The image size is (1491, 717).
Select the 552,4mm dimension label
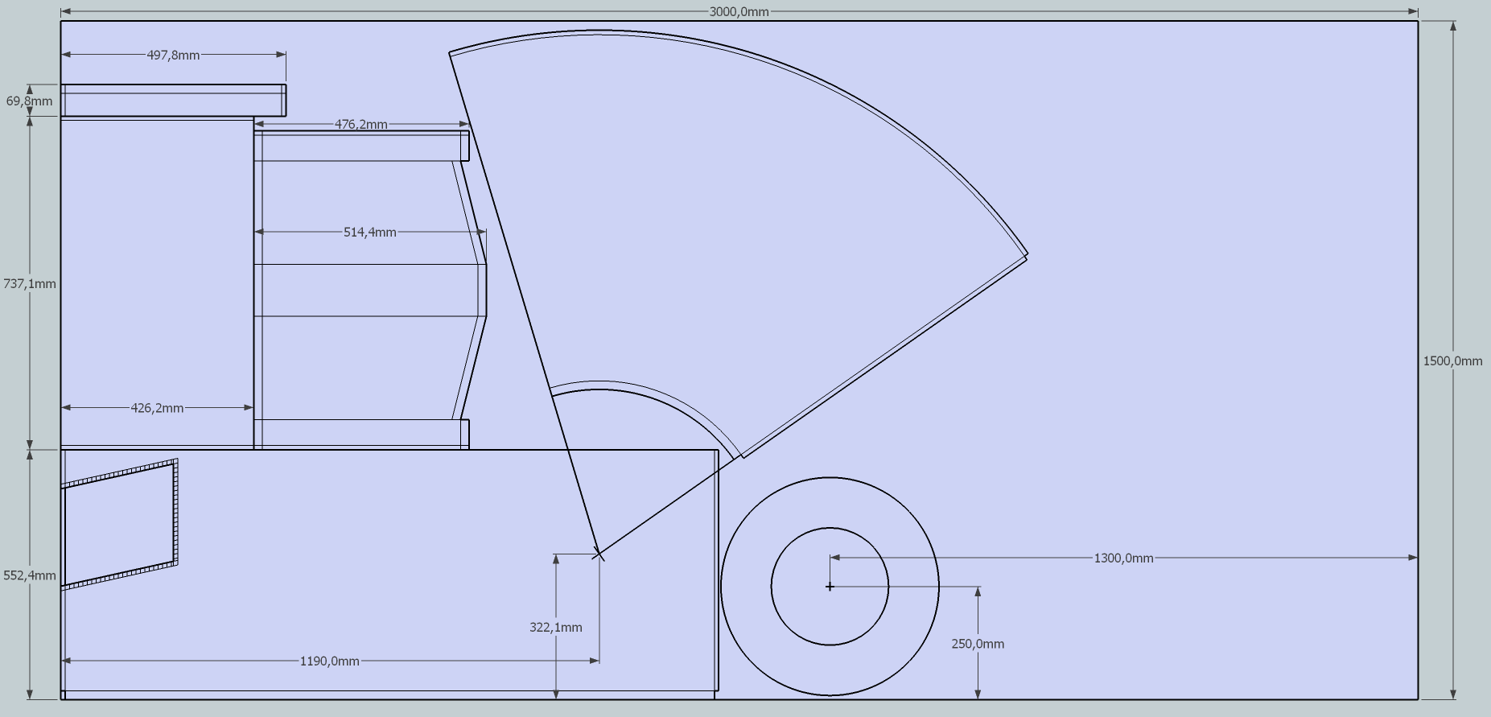[x=30, y=575]
